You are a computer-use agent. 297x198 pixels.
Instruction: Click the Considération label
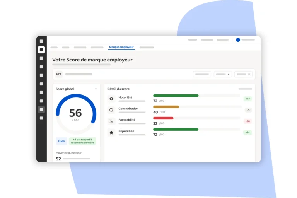[128, 108]
